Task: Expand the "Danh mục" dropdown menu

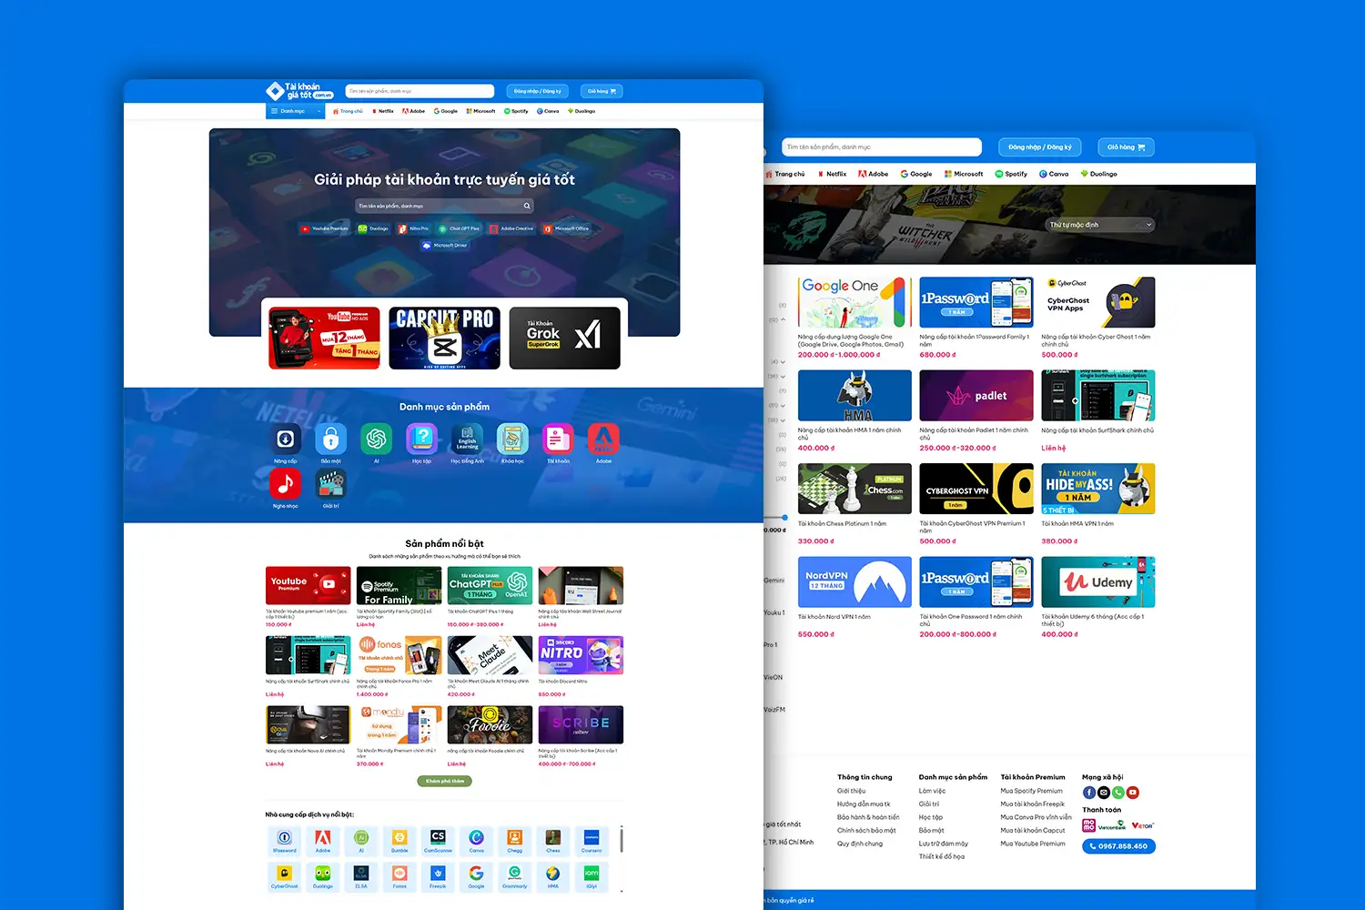Action: 295,110
